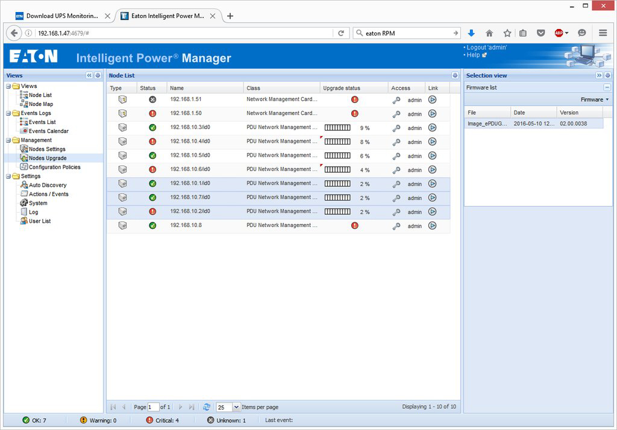Open link icon for node 192.168.10.8
Image resolution: width=617 pixels, height=430 pixels.
click(x=432, y=226)
